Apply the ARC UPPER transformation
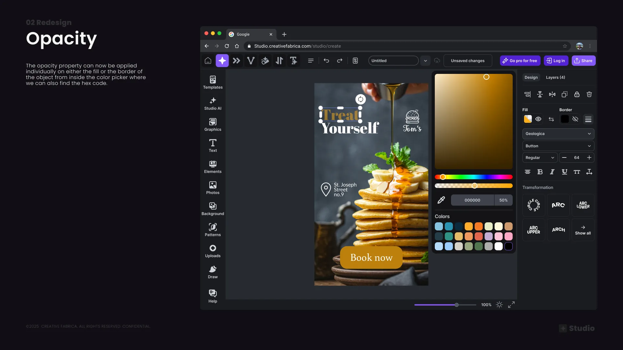Screen dimensions: 623x350 [x=533, y=230]
